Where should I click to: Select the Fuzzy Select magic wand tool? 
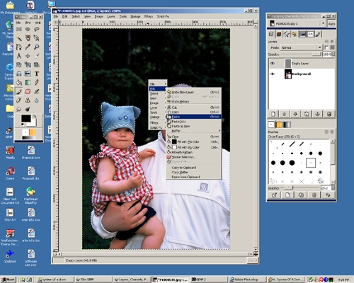tap(19, 38)
